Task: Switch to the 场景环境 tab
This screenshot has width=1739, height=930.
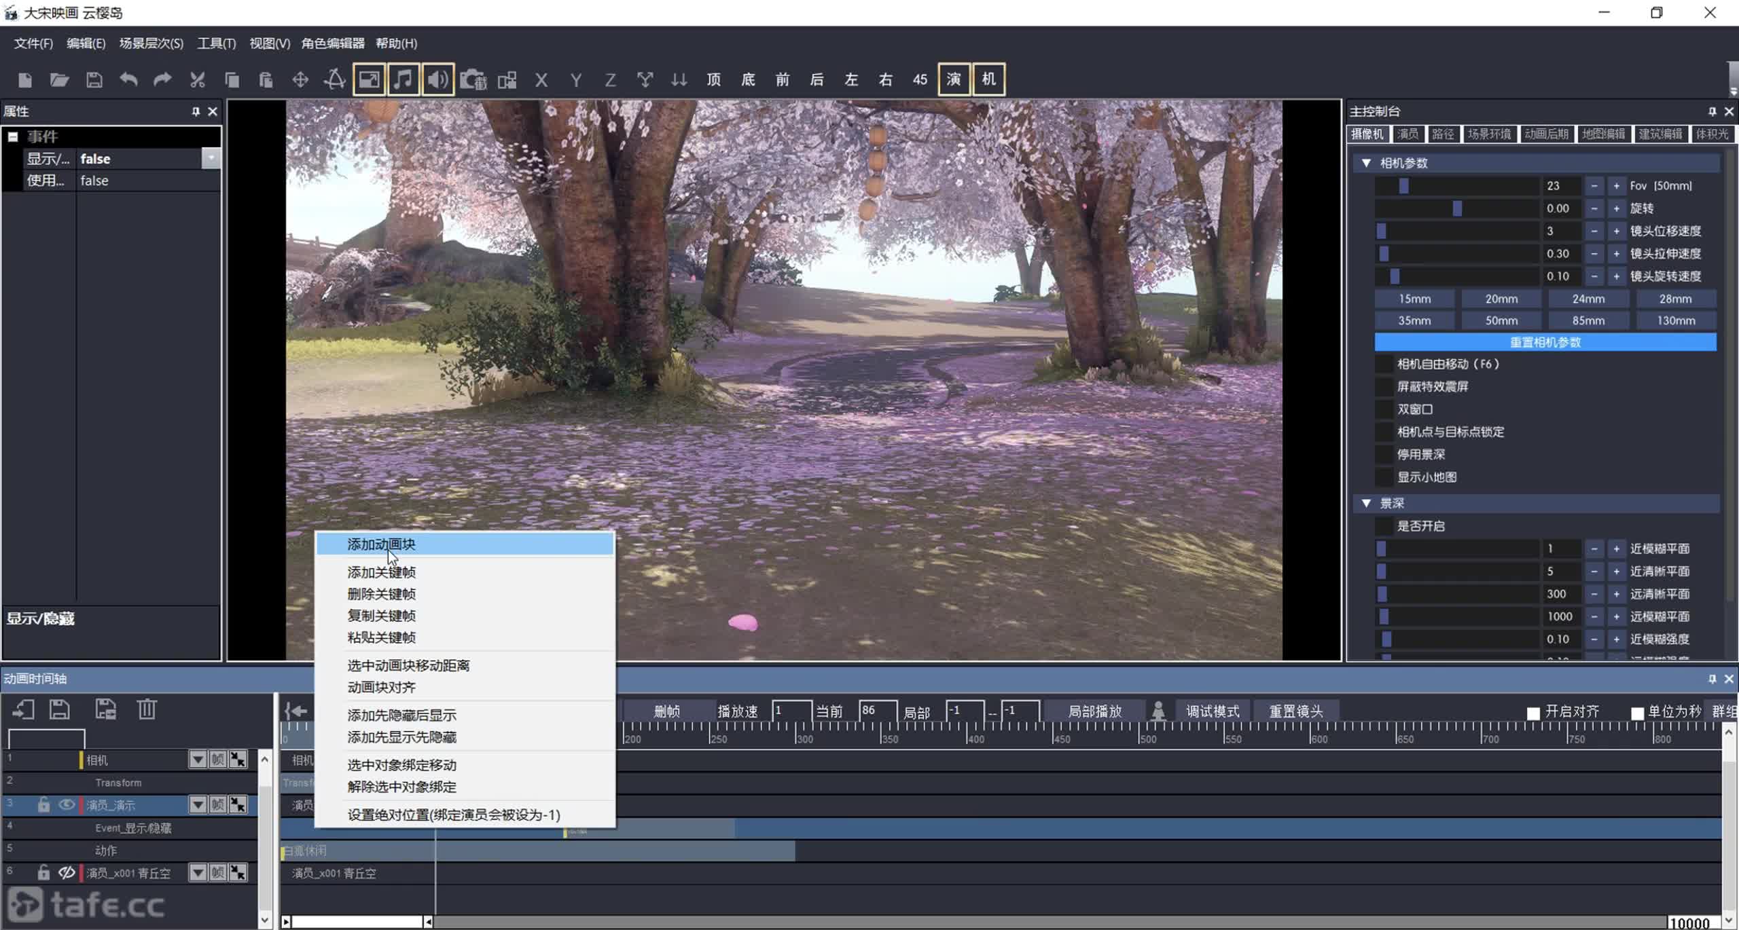Action: [1489, 134]
